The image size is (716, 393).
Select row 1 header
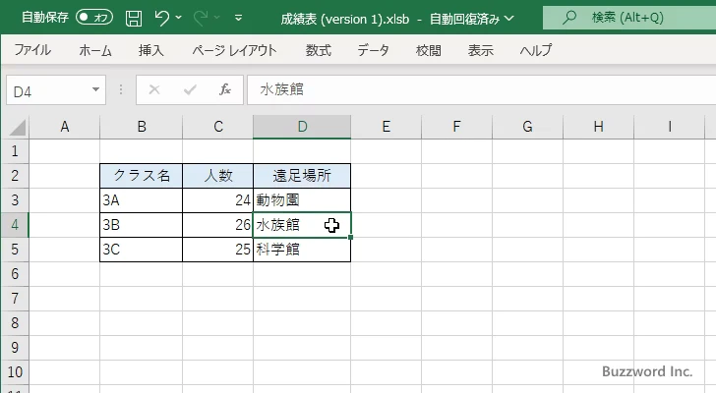15,151
